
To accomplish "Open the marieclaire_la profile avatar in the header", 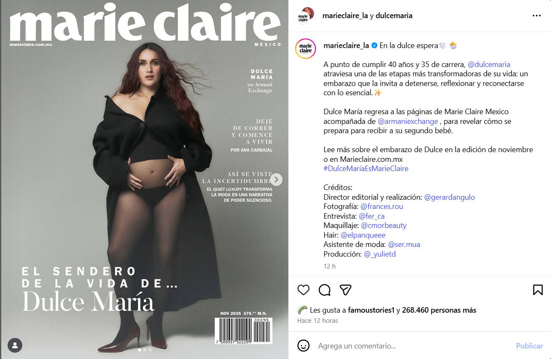I will (306, 16).
